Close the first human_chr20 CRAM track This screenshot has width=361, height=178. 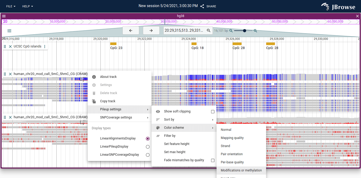tap(10, 74)
